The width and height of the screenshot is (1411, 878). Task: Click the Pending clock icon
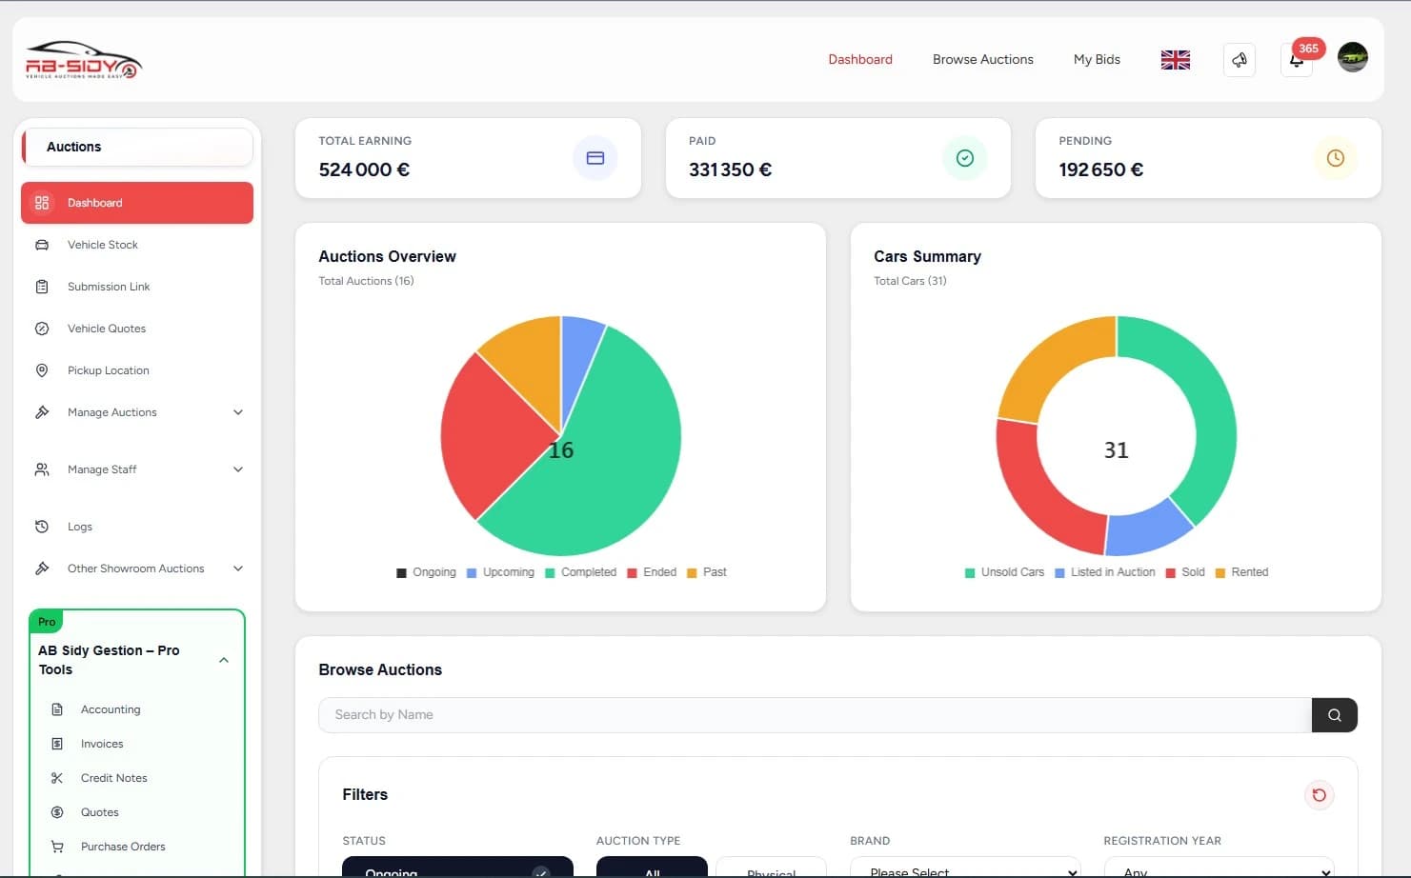pos(1336,158)
